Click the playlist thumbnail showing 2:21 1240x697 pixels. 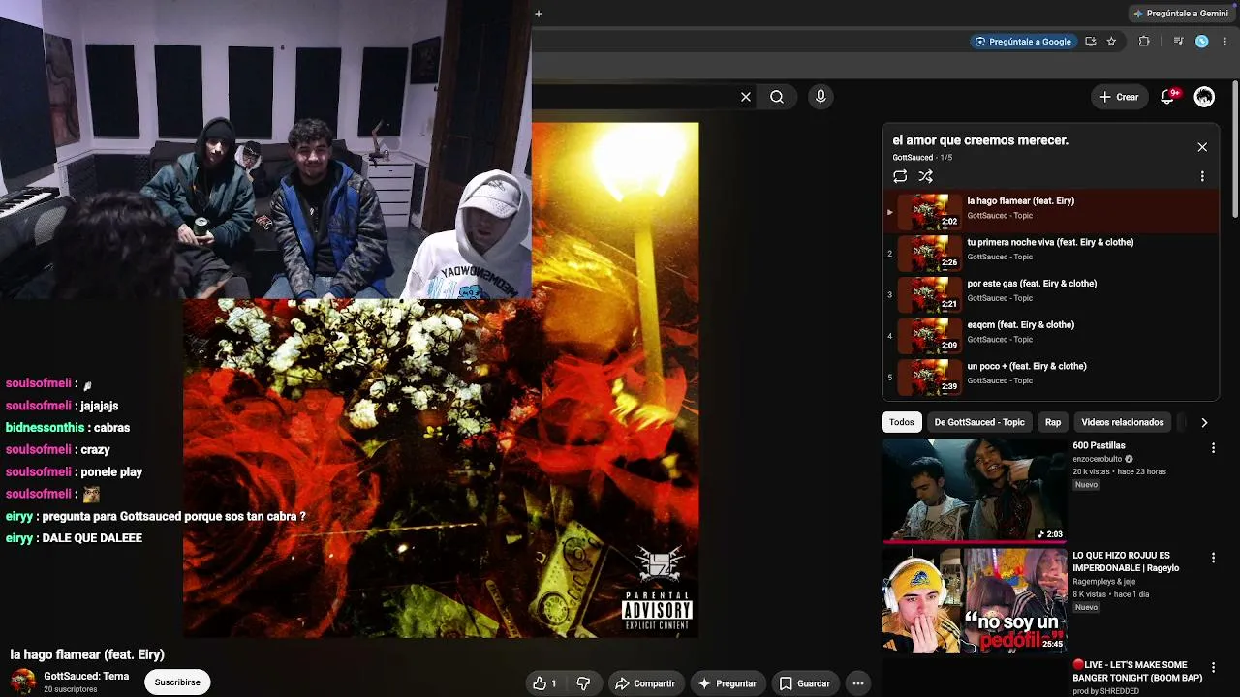point(930,294)
